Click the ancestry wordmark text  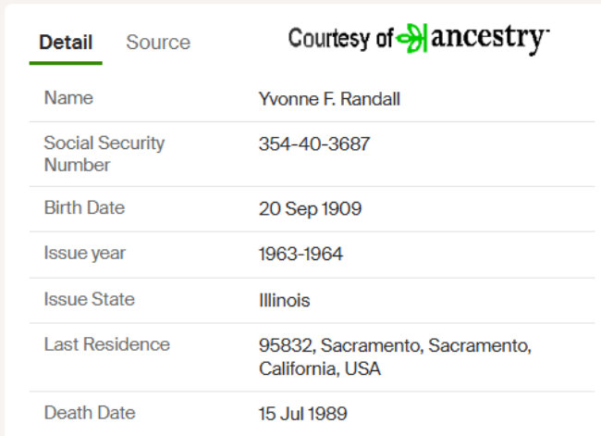(490, 39)
